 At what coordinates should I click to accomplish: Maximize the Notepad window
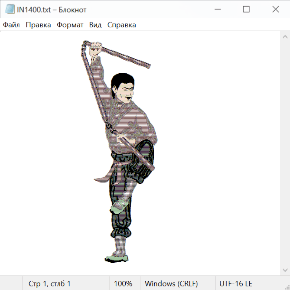(246, 10)
